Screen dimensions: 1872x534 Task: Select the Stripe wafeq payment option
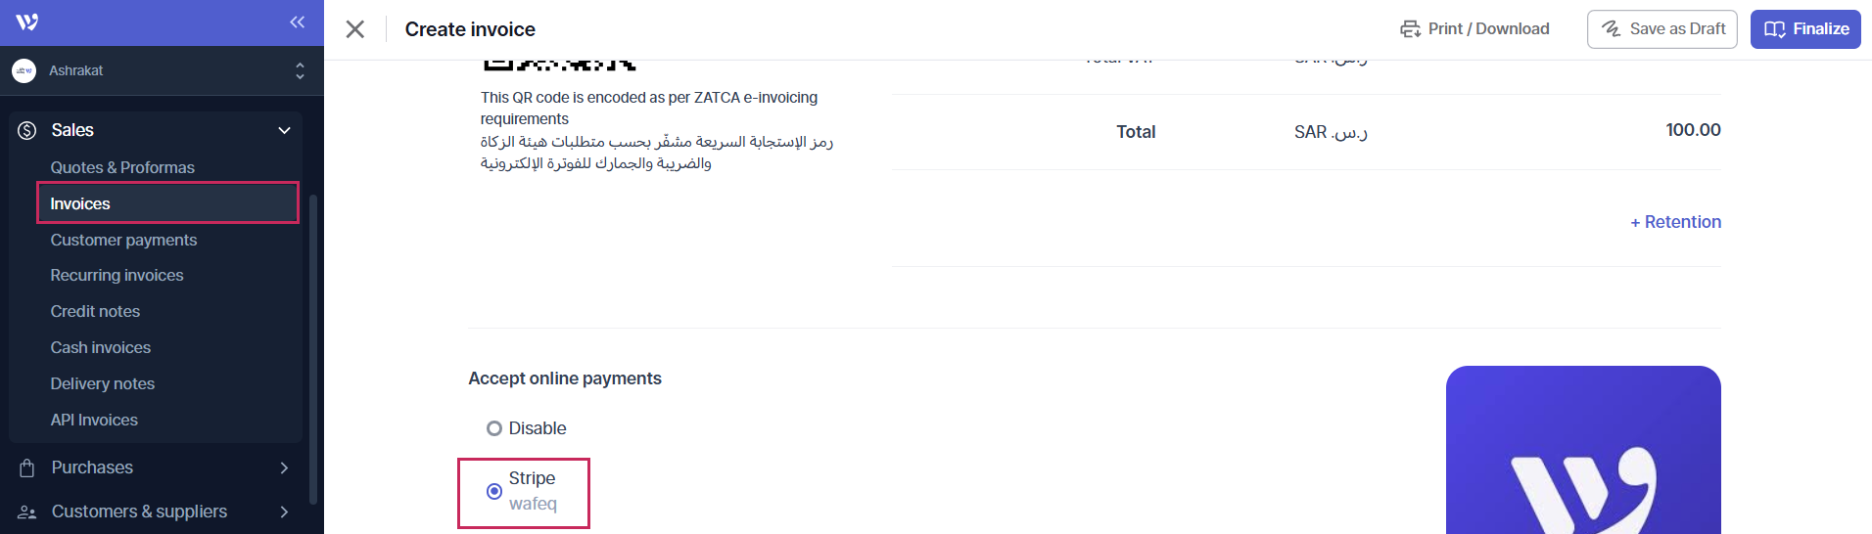point(494,491)
